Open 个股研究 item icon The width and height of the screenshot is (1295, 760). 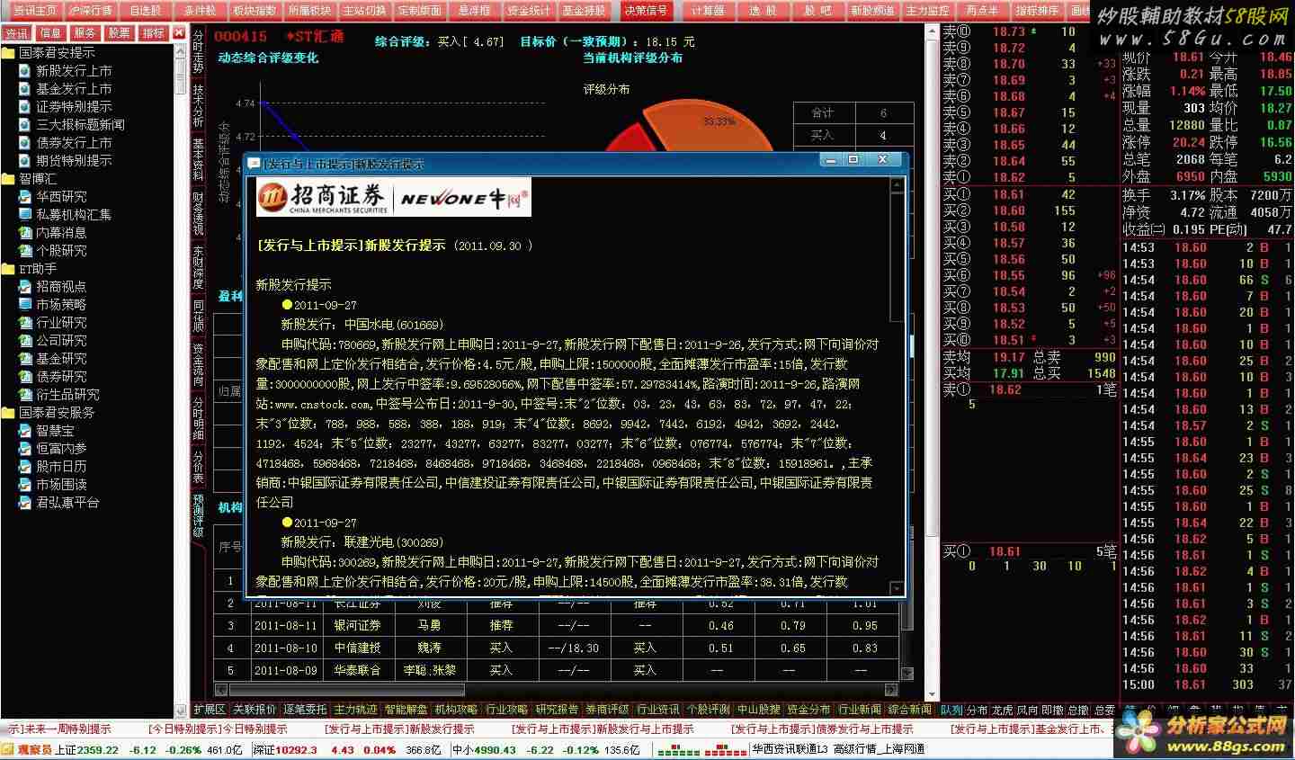point(25,251)
